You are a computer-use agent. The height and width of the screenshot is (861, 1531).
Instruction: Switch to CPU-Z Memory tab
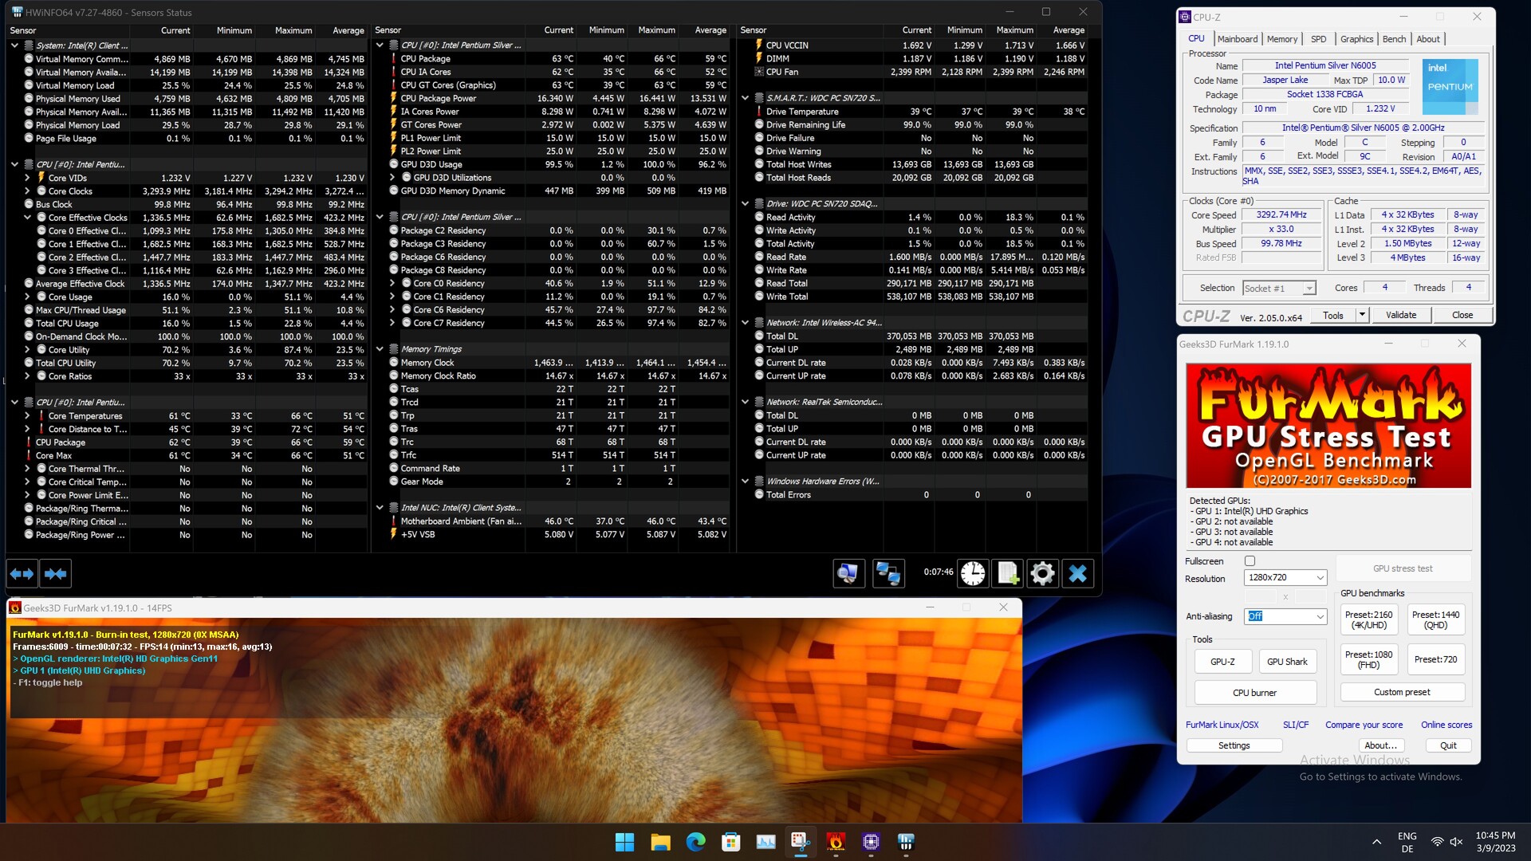click(1282, 39)
